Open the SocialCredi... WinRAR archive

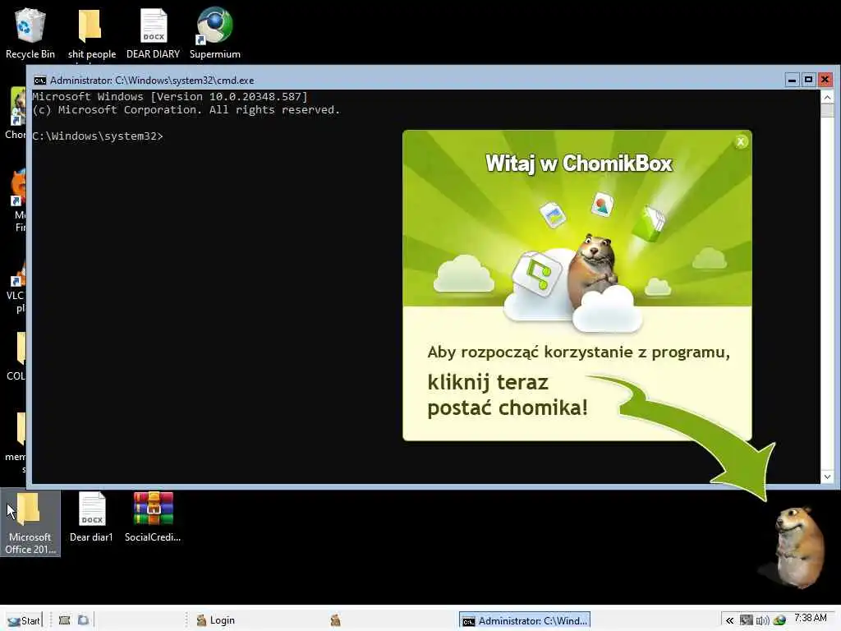153,518
